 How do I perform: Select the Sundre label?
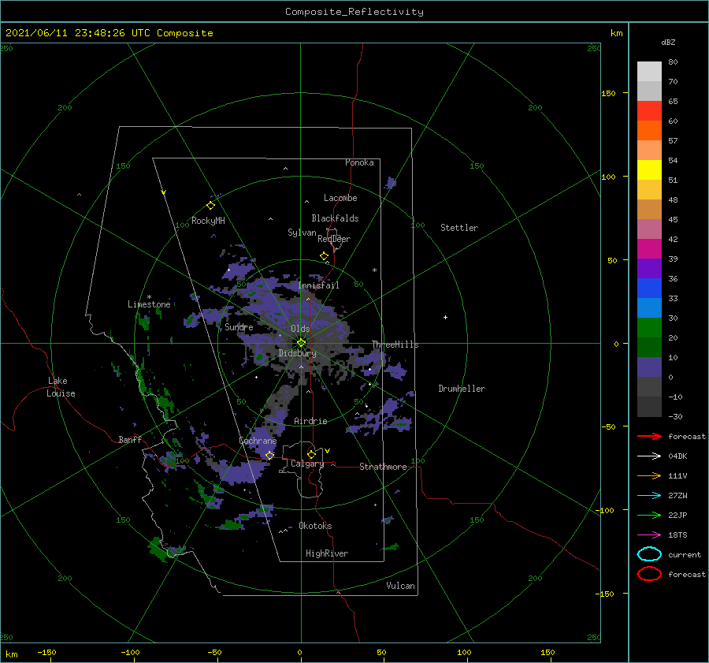click(x=239, y=326)
